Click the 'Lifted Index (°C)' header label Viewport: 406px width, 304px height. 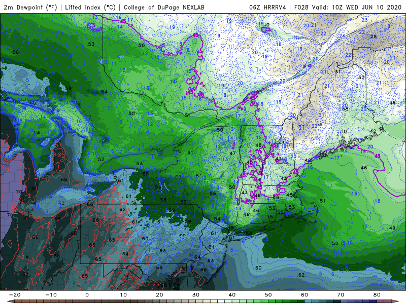pos(90,7)
